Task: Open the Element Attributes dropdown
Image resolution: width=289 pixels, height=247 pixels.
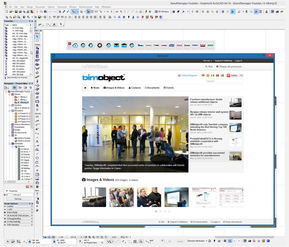Action: (x=197, y=241)
